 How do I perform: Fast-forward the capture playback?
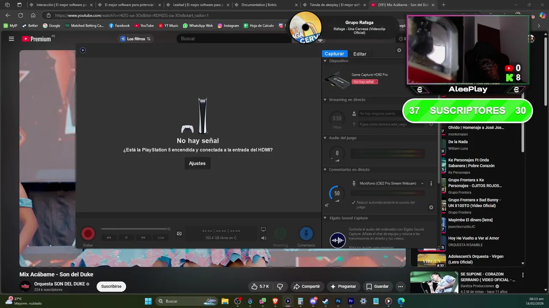[143, 237]
